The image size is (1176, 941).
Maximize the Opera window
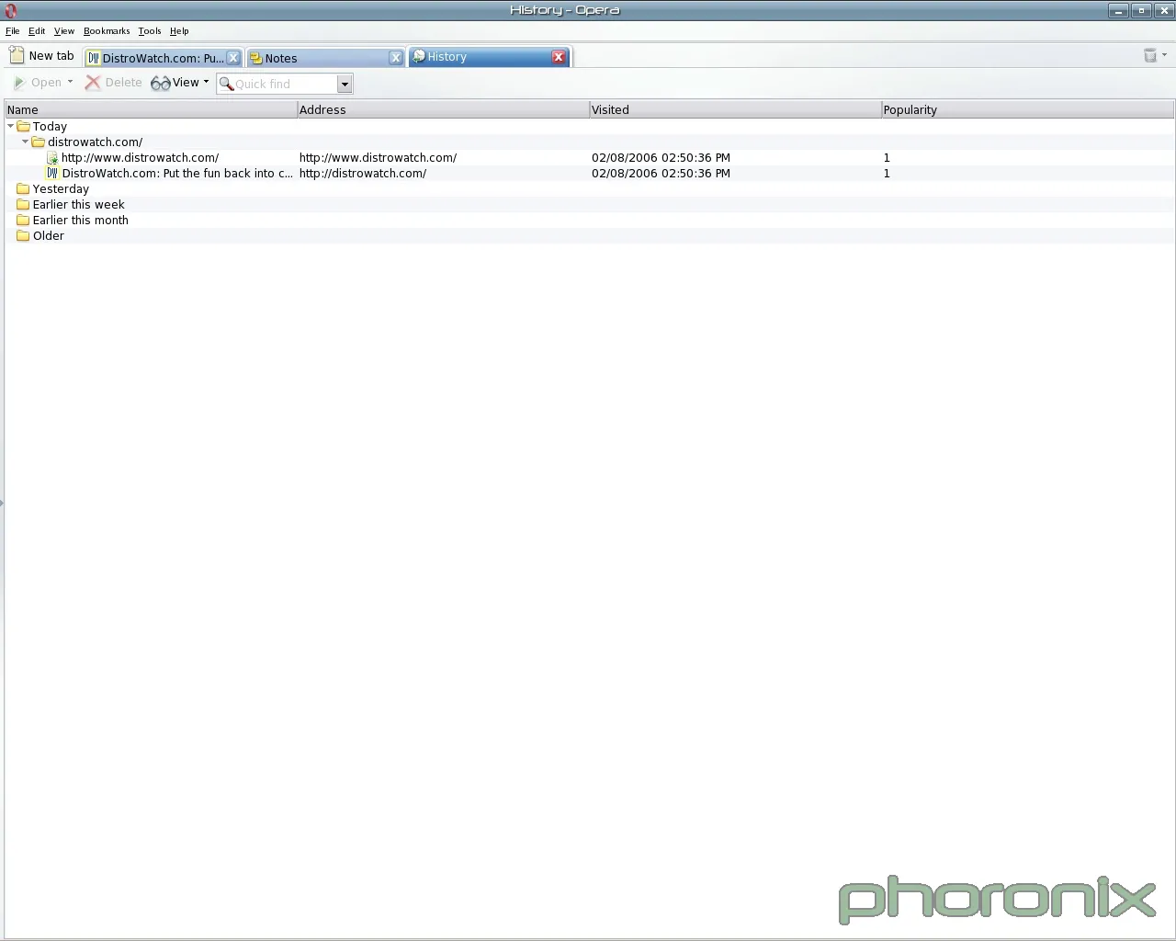point(1141,11)
